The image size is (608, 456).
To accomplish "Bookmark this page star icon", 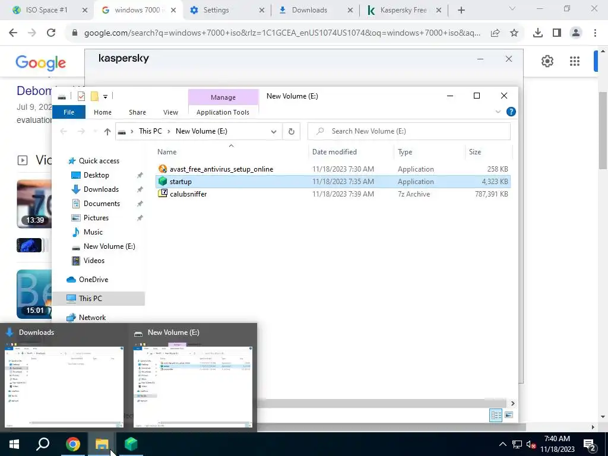I will pyautogui.click(x=514, y=33).
